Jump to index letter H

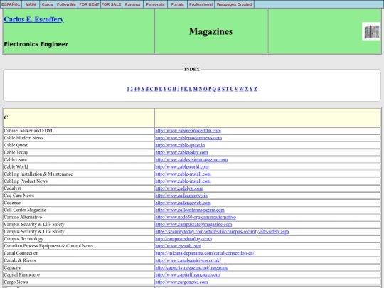(174, 89)
